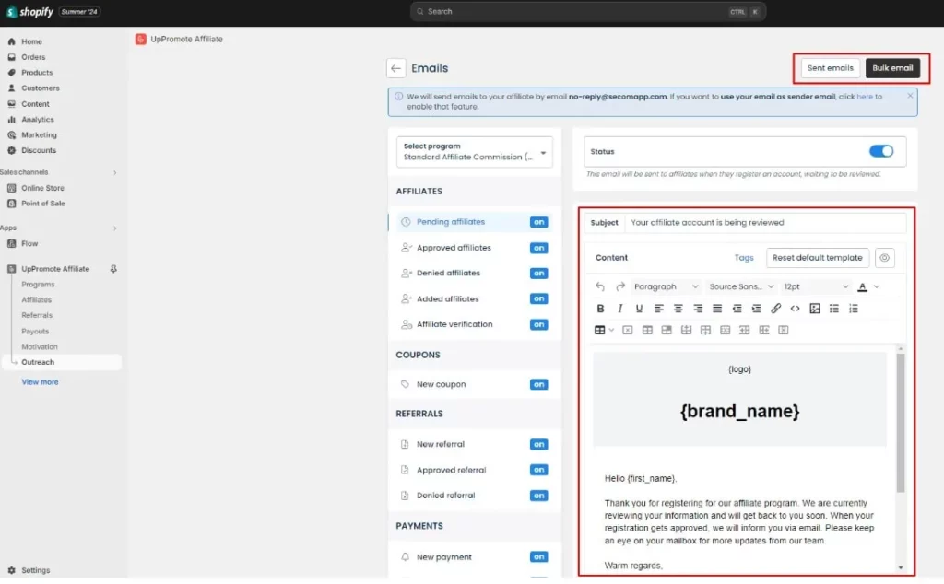Center align the email text
This screenshot has height=584, width=944.
point(678,309)
